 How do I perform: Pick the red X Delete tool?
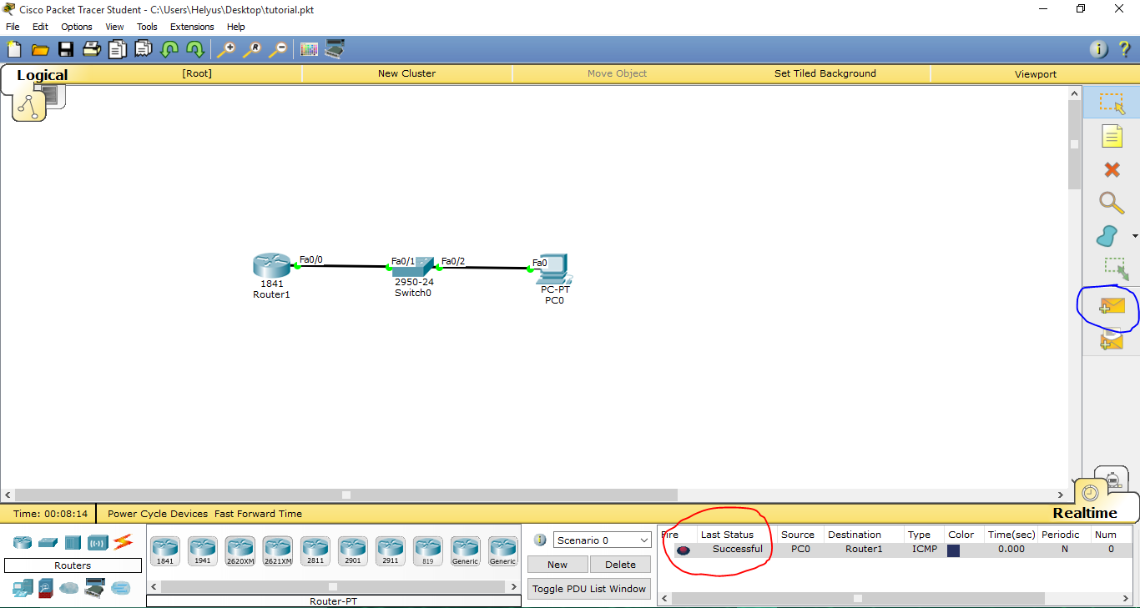(1112, 170)
